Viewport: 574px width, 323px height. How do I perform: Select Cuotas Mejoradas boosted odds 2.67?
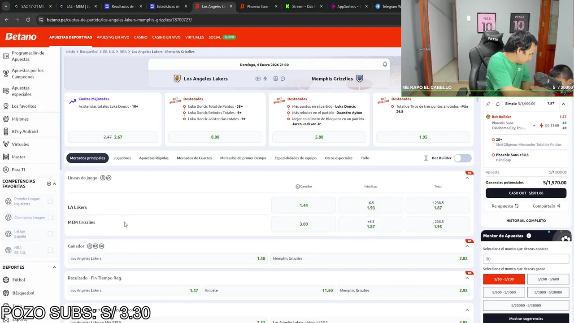(113, 137)
